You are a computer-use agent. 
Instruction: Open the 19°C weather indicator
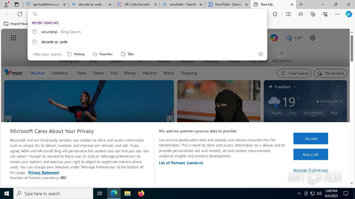[294, 38]
